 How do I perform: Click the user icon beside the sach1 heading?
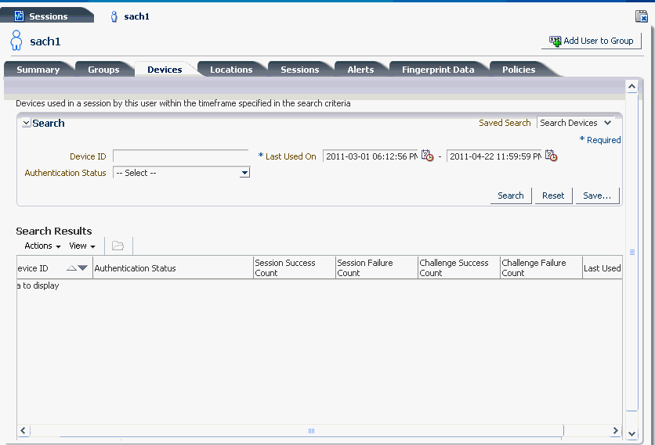16,41
